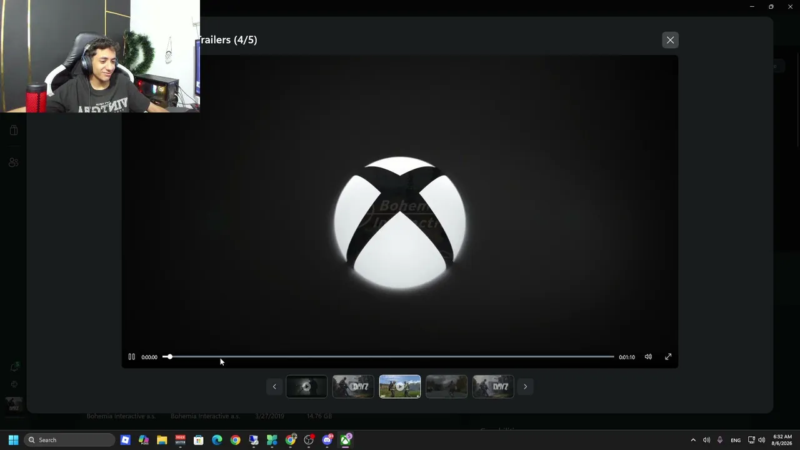800x450 pixels.
Task: Expand the trailer to fullscreen
Action: click(668, 357)
